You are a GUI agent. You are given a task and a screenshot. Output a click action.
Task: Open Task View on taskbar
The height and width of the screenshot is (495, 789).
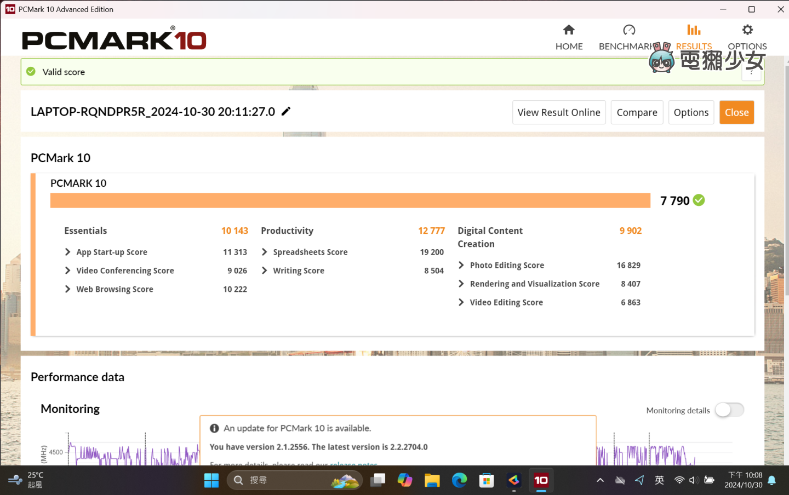point(378,480)
